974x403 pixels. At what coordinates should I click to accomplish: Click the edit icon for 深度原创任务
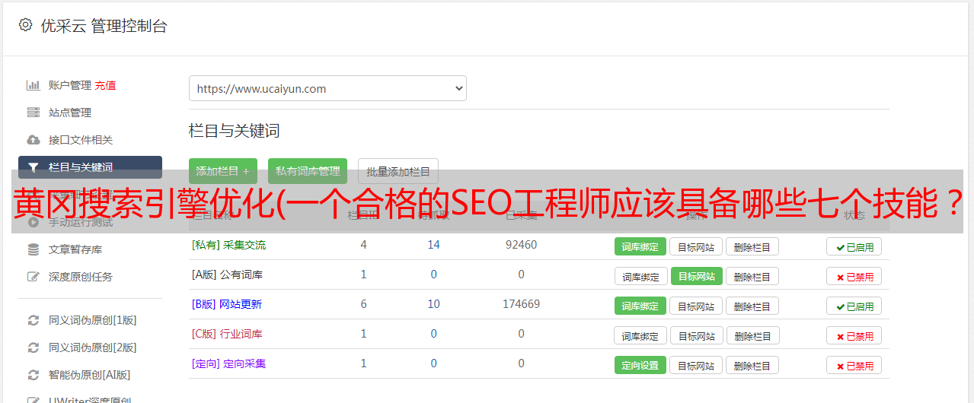(33, 277)
